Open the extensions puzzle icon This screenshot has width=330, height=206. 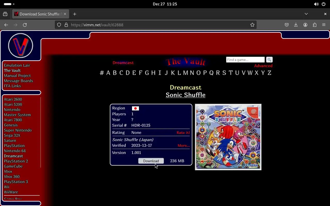pyautogui.click(x=315, y=25)
